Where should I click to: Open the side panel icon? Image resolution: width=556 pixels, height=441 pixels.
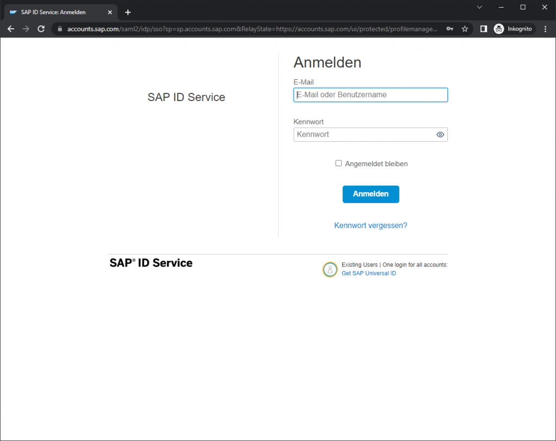[483, 29]
